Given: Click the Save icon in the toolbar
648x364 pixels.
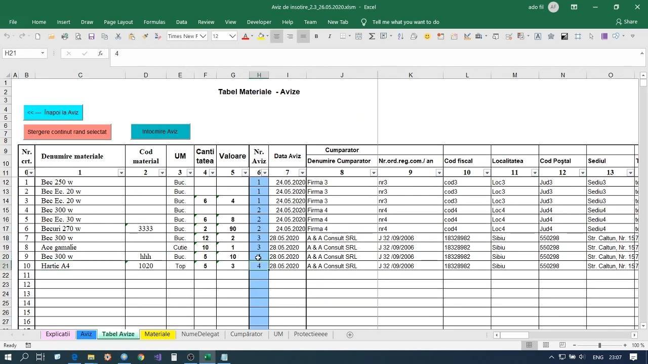Looking at the screenshot, I should tap(92, 36).
